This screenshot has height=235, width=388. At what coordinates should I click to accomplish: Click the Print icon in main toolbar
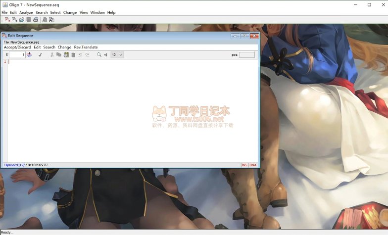tap(36, 20)
